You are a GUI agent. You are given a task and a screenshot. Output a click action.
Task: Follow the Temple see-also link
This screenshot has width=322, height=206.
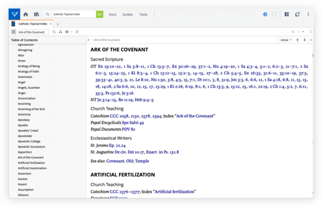[142, 161]
